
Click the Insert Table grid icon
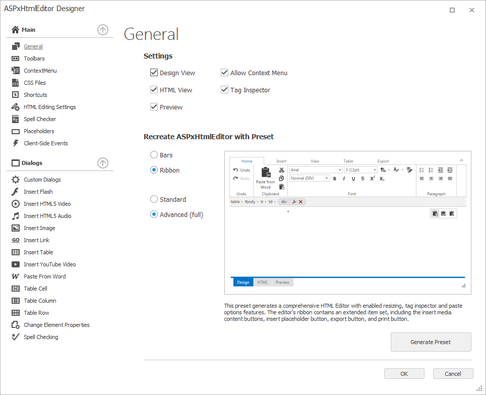click(x=16, y=252)
